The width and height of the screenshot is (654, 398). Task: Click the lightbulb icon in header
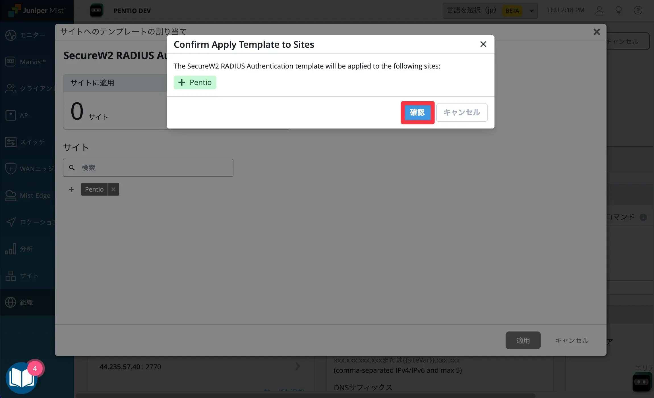(x=618, y=11)
